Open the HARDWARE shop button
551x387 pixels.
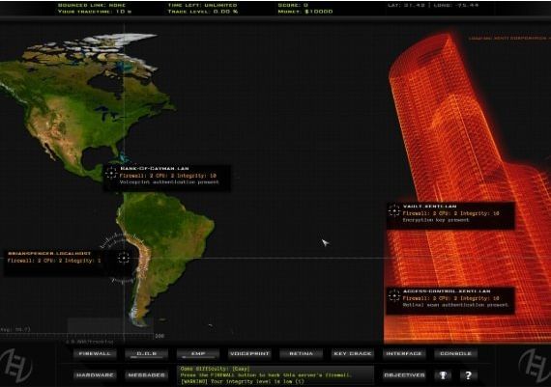click(x=95, y=375)
